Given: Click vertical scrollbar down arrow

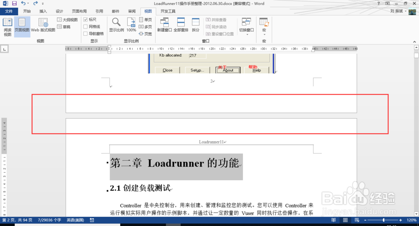Looking at the screenshot, I should click(x=416, y=214).
